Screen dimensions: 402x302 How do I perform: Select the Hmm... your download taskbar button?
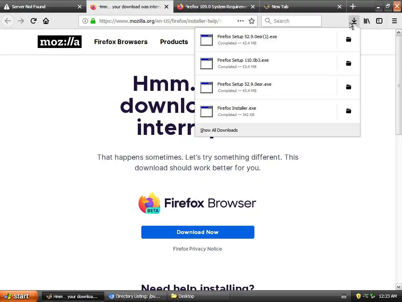(73, 296)
